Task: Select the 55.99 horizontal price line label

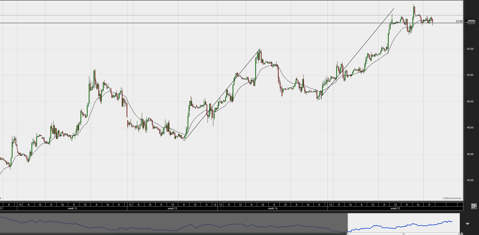Action: click(x=459, y=21)
